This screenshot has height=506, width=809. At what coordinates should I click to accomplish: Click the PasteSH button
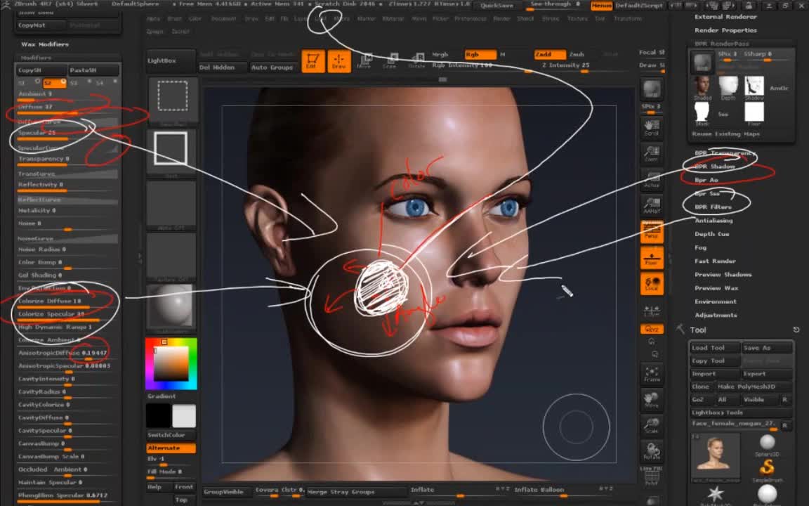coord(94,70)
